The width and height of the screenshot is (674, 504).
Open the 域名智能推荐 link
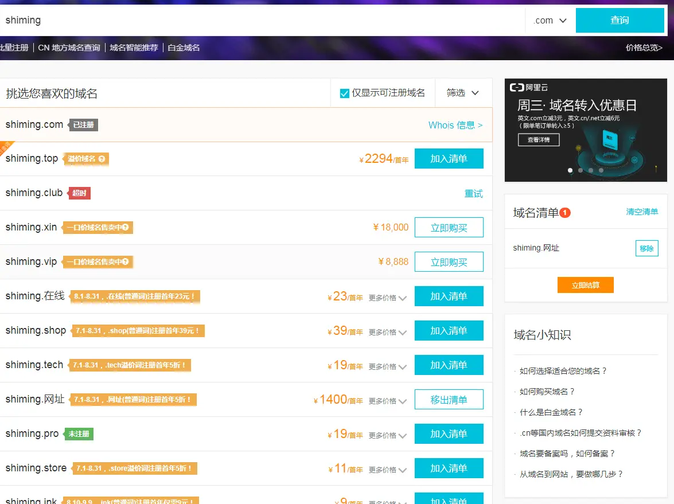click(x=134, y=48)
